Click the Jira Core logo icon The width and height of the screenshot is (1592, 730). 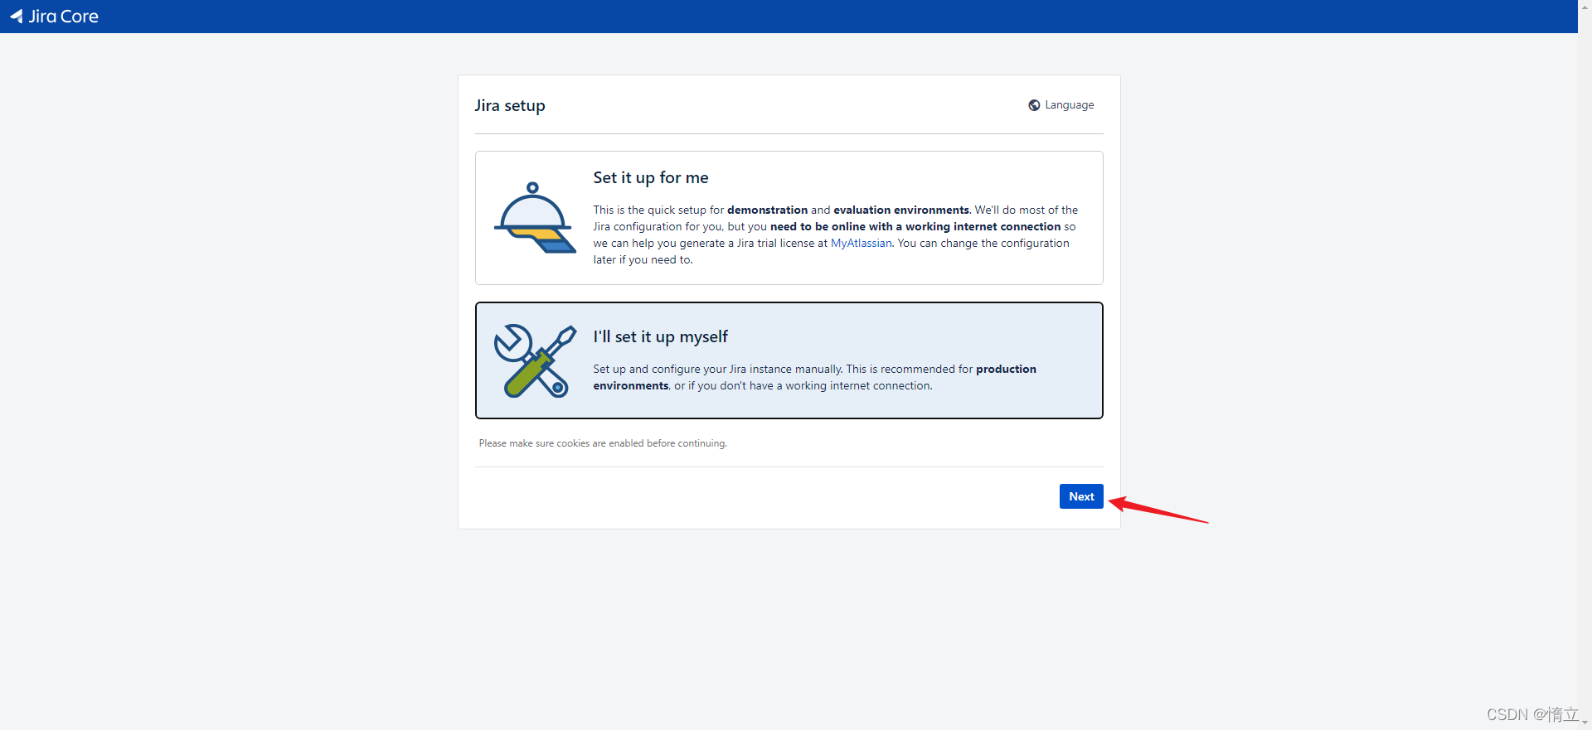(17, 17)
